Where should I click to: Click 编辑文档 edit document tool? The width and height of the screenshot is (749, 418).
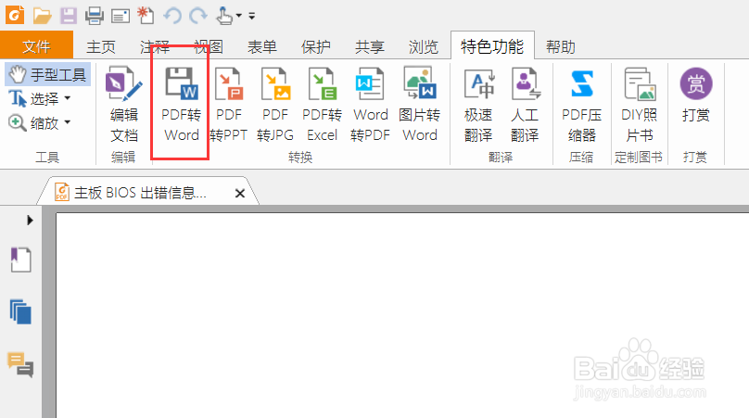click(123, 104)
